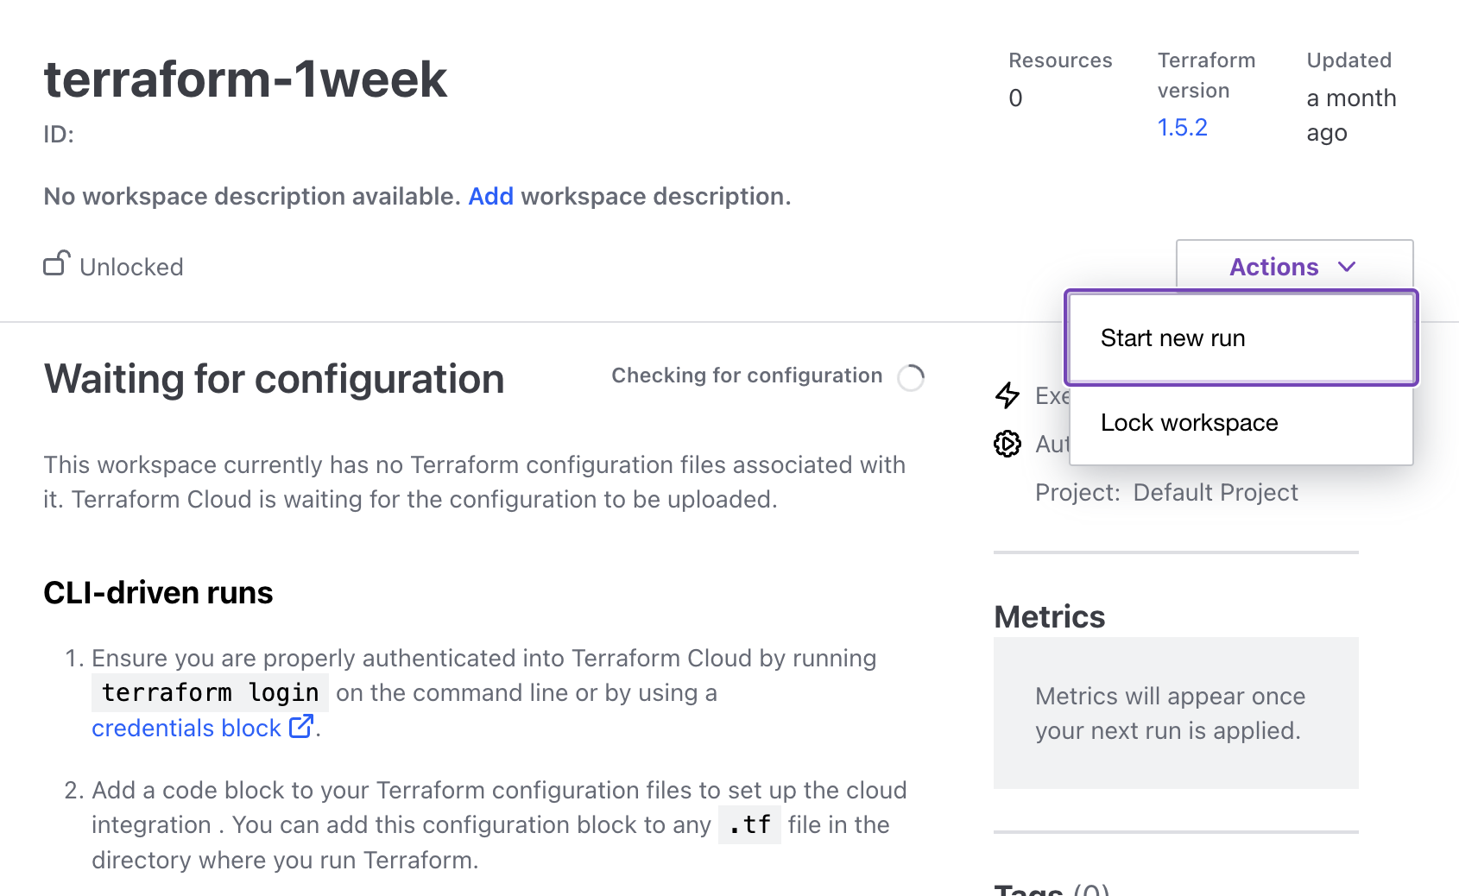
Task: Click the checking for configuration spinner
Action: tap(912, 377)
